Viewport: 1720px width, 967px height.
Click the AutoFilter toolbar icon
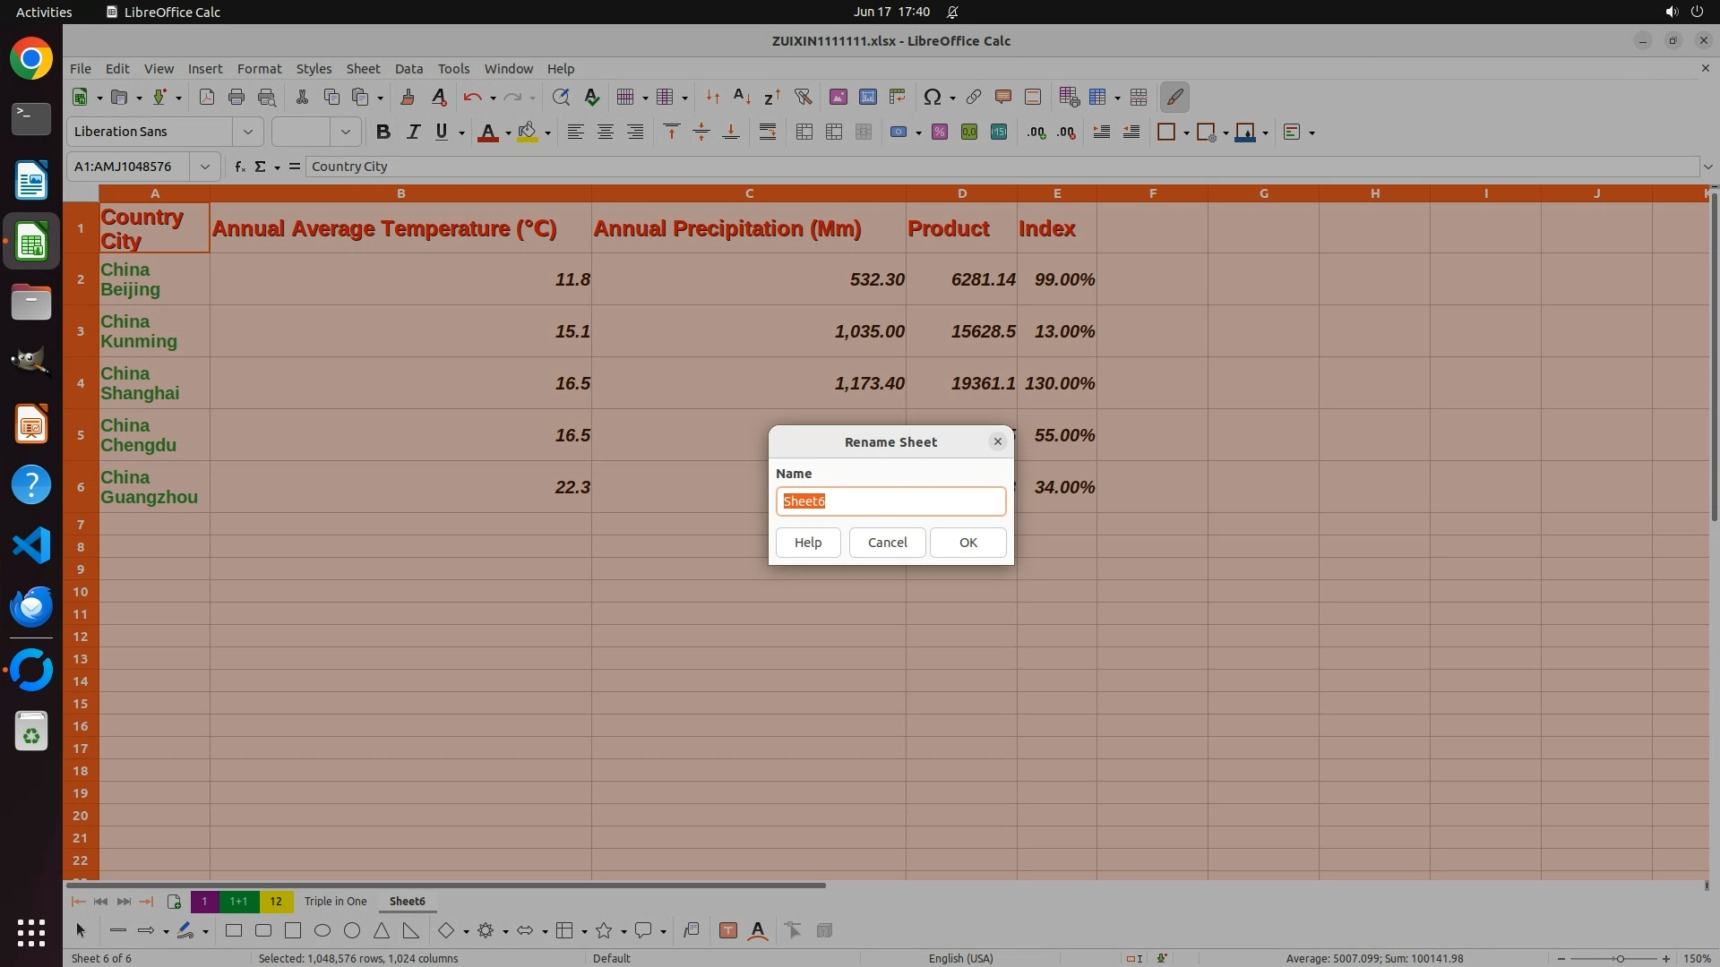(x=803, y=97)
